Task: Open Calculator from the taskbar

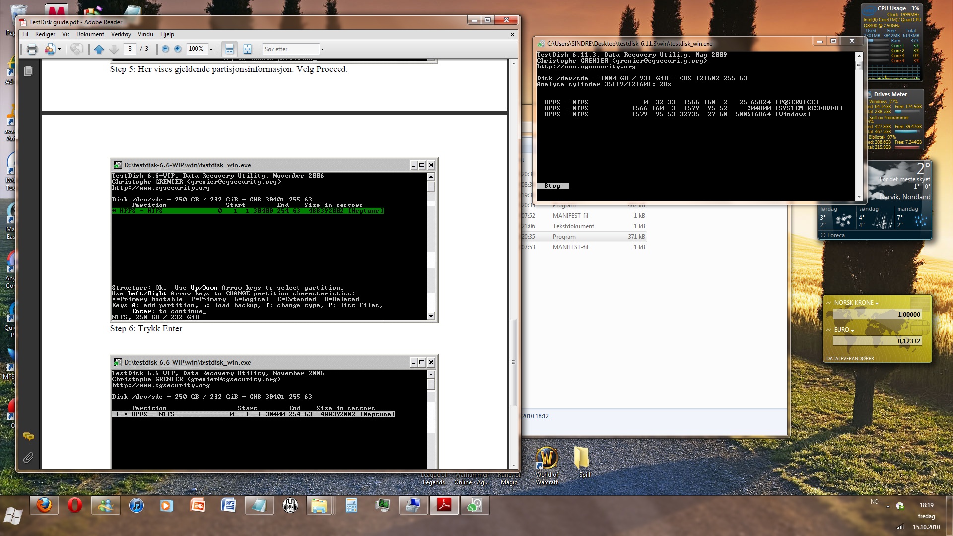Action: [x=352, y=506]
